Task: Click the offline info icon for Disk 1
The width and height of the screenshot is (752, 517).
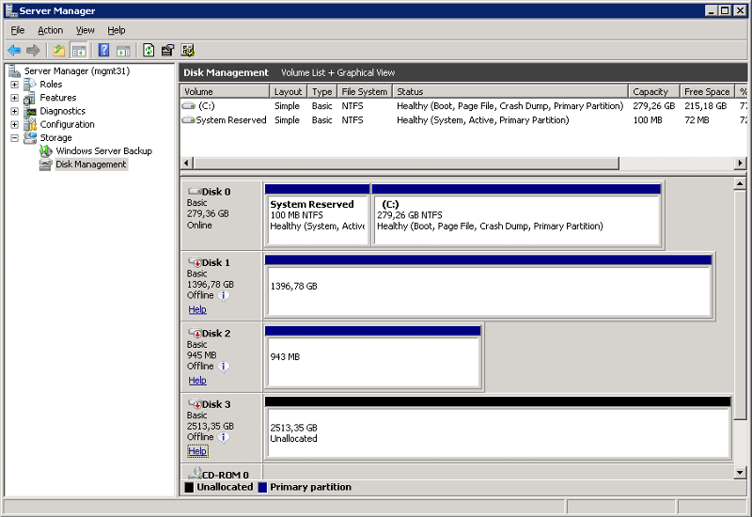Action: (x=224, y=295)
